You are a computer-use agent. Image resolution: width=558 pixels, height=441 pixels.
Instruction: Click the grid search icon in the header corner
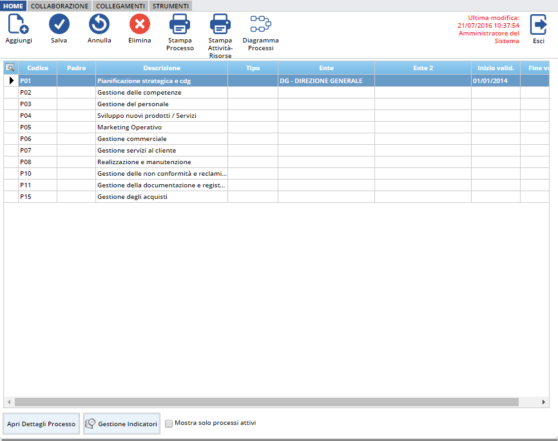tap(10, 68)
